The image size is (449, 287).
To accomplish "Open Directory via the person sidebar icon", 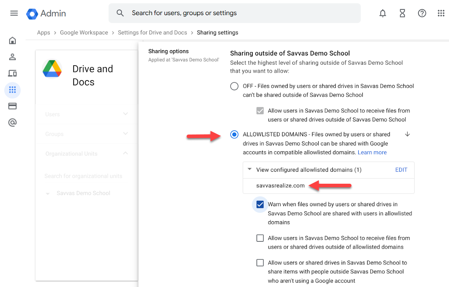I will (x=12, y=57).
